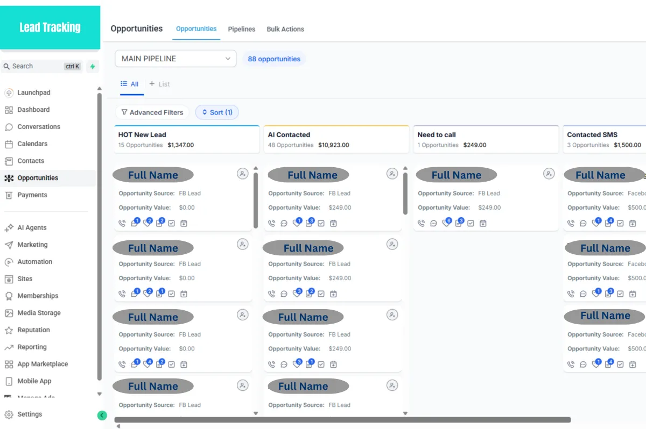Click phone icon on first HOT New Lead card
This screenshot has width=646, height=429.
coord(122,223)
